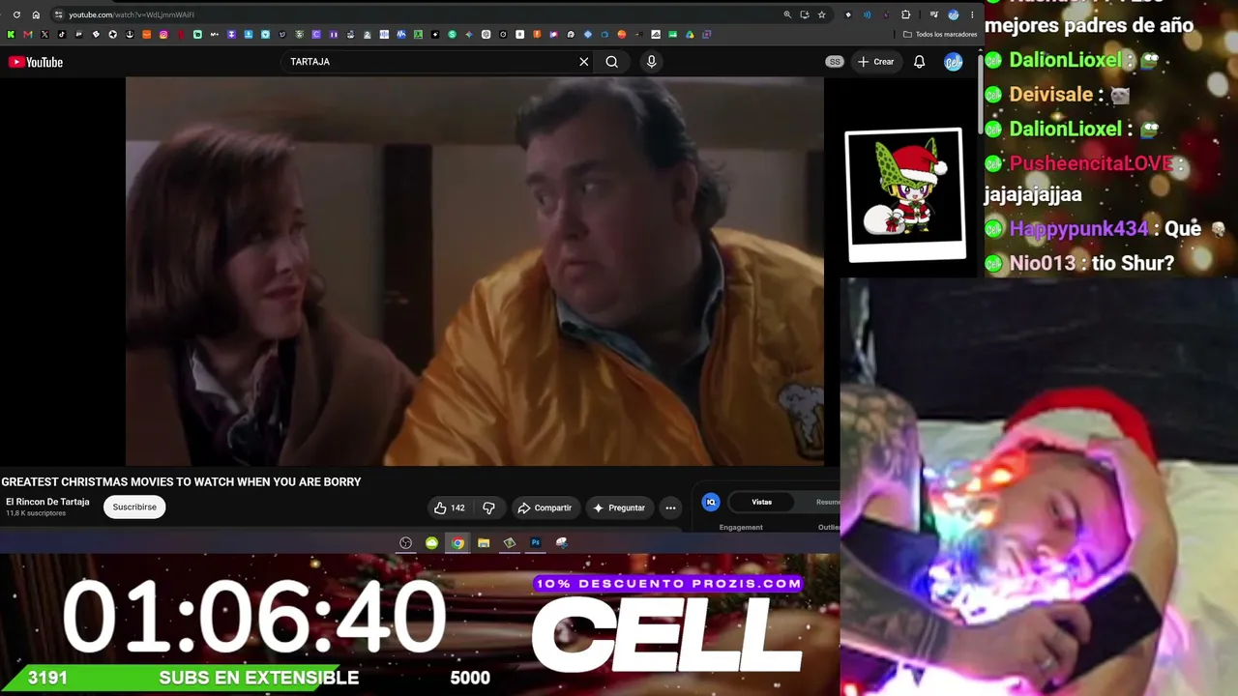Subscribe with the Suscribirse button

(134, 507)
